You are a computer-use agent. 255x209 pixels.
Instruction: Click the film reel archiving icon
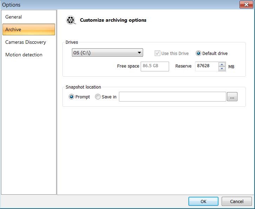71,20
